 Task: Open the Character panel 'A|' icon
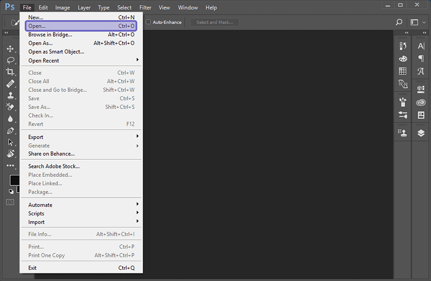(x=421, y=46)
